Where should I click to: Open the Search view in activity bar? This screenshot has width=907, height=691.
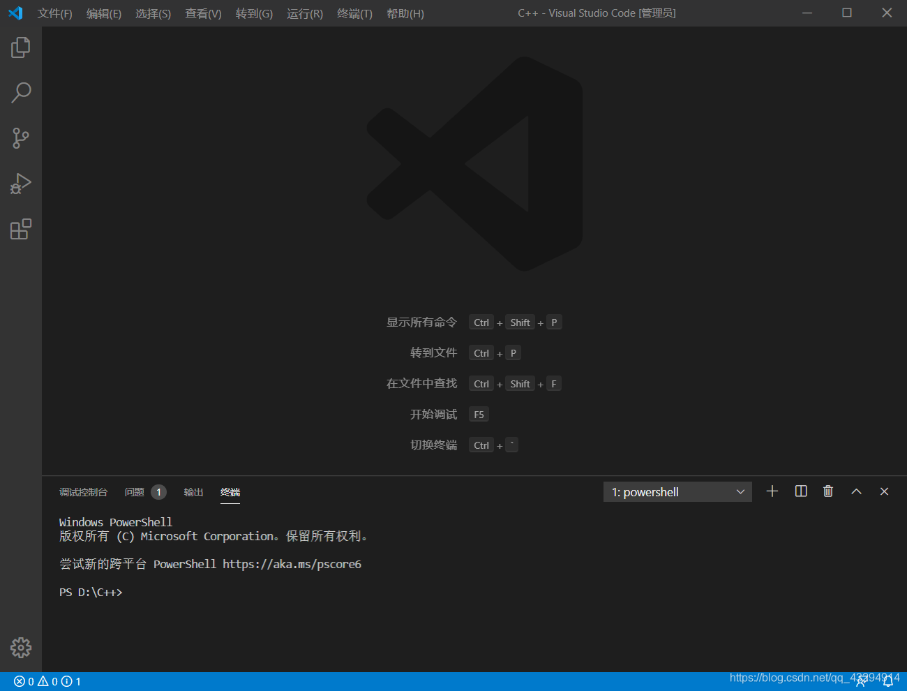coord(21,93)
